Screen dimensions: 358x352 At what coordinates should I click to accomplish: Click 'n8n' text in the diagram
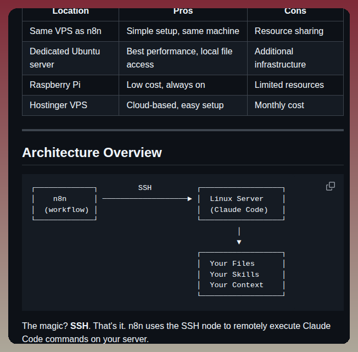point(60,199)
